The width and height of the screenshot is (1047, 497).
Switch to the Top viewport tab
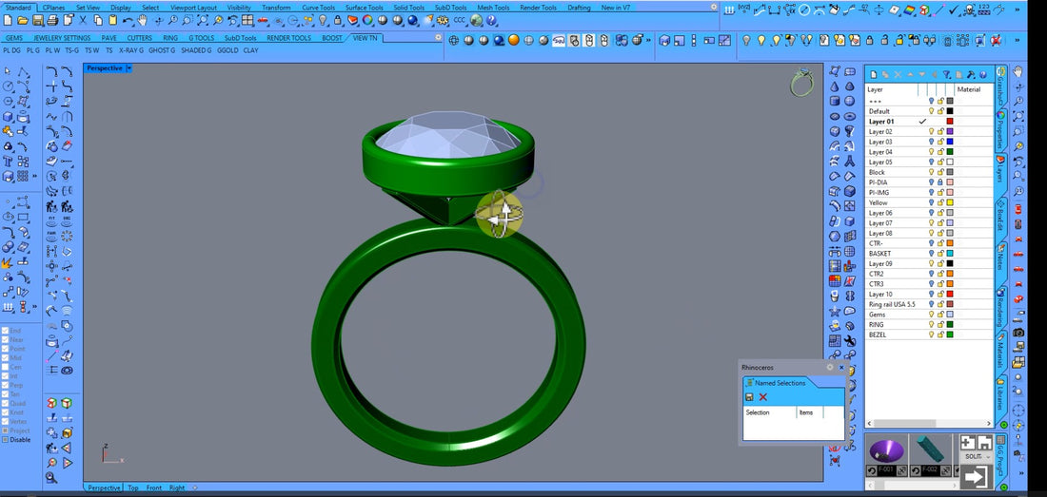(x=133, y=487)
